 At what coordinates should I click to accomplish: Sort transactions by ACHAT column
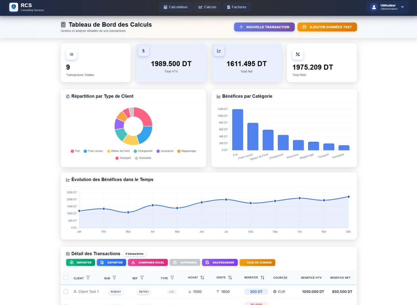(x=202, y=278)
